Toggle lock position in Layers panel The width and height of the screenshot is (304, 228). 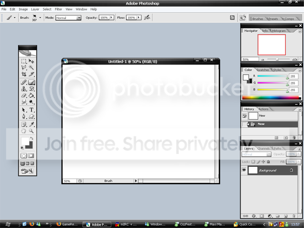point(263,162)
